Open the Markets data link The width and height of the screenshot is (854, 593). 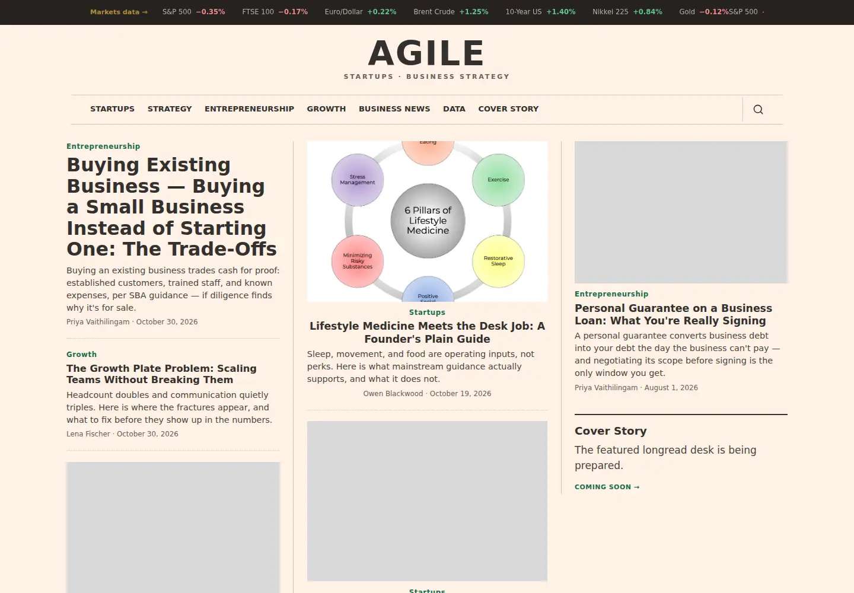119,12
